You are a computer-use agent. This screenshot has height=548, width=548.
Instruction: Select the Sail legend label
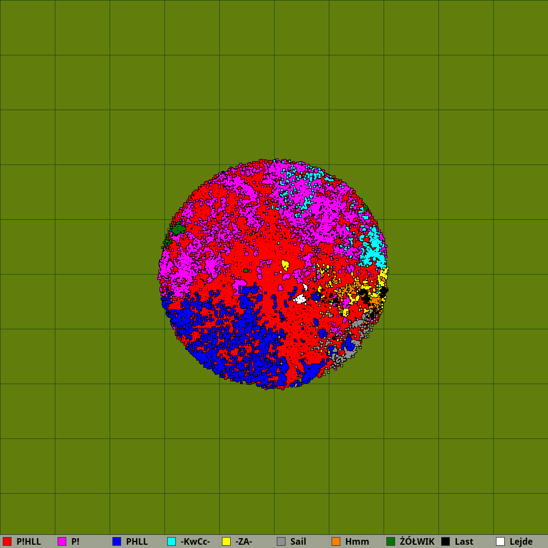[x=298, y=541]
